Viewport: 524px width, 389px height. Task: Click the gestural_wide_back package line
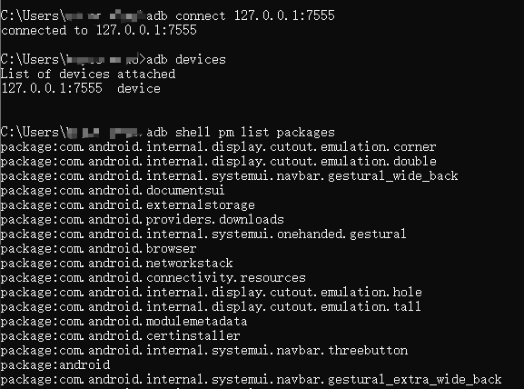(229, 175)
